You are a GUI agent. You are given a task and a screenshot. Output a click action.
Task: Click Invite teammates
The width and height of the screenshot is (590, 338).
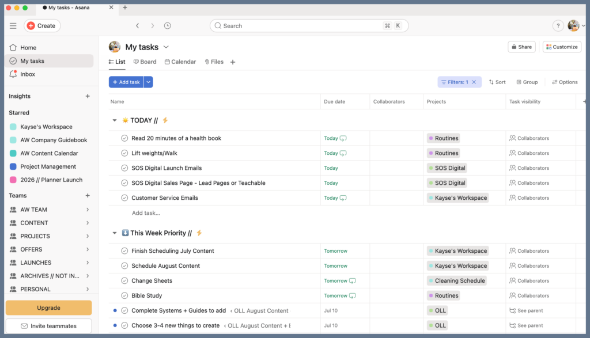click(48, 326)
